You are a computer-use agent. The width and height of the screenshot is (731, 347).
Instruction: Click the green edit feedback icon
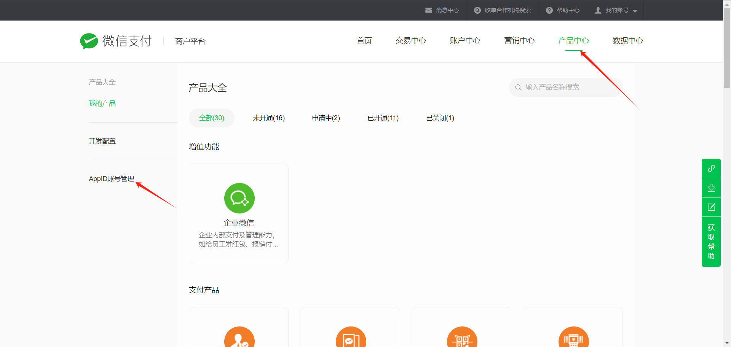[x=711, y=207]
